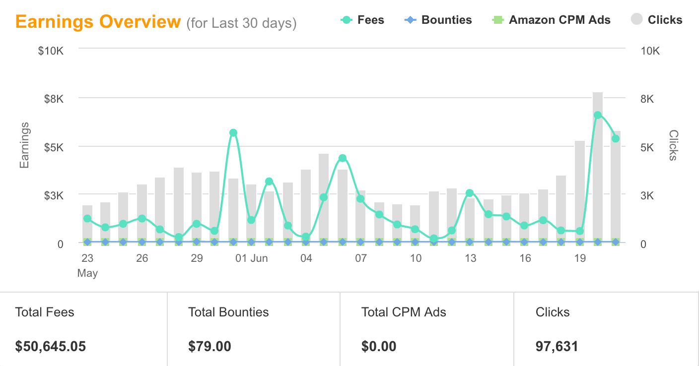699x366 pixels.
Task: Click the blue Bounties diamond legend icon
Action: [x=410, y=20]
